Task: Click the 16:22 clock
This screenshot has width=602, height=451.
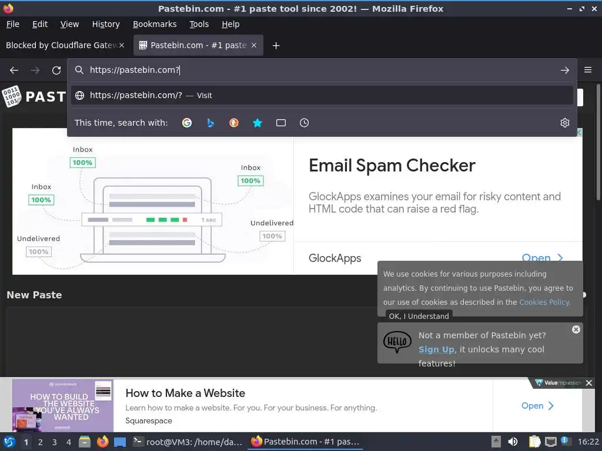Action: pos(588,442)
